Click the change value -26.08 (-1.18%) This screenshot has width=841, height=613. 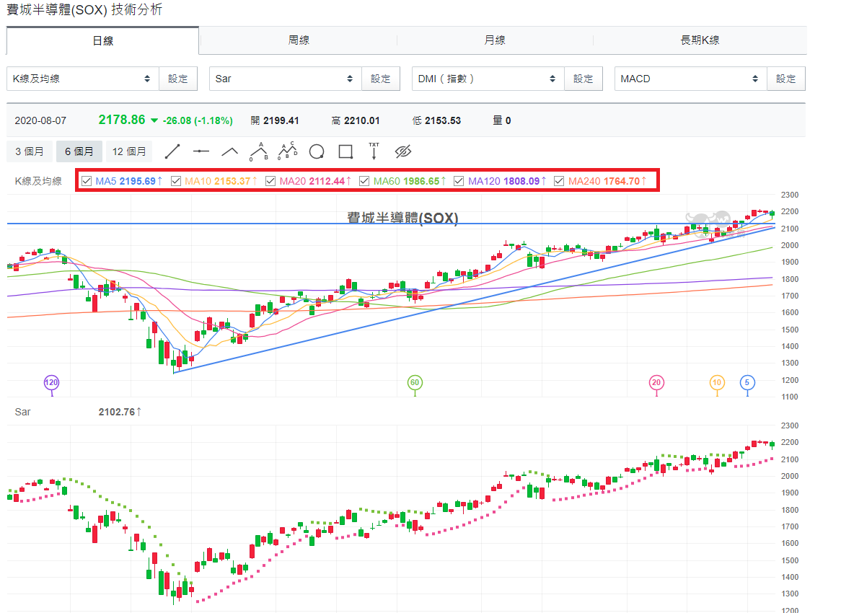tap(198, 120)
